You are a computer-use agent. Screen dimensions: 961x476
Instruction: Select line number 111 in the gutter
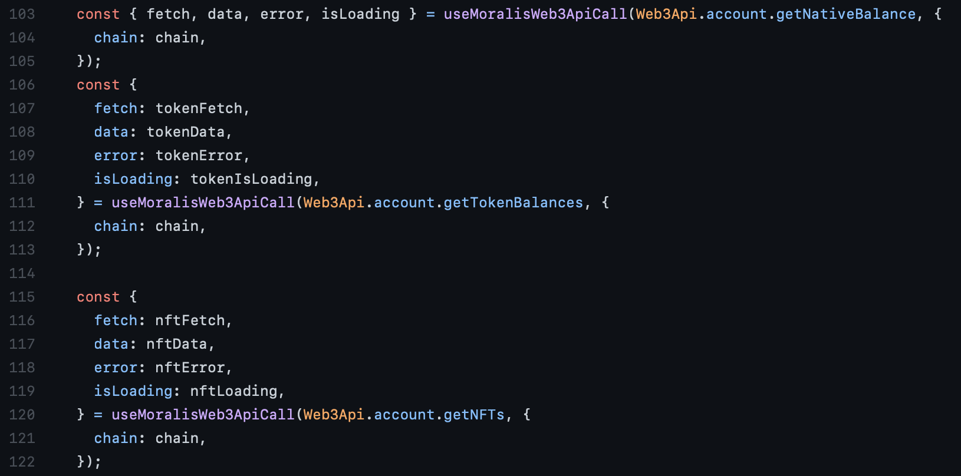coord(22,203)
